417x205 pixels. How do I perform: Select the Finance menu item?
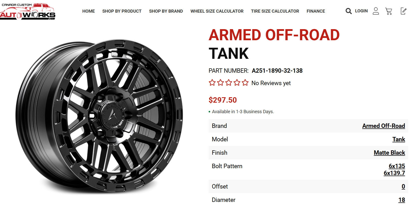click(x=316, y=11)
